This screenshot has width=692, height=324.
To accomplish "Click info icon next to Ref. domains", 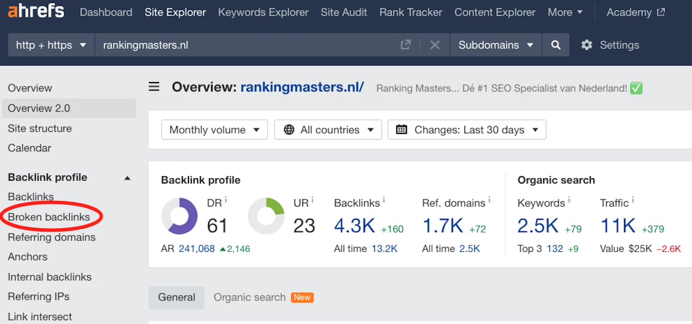I will pos(489,199).
